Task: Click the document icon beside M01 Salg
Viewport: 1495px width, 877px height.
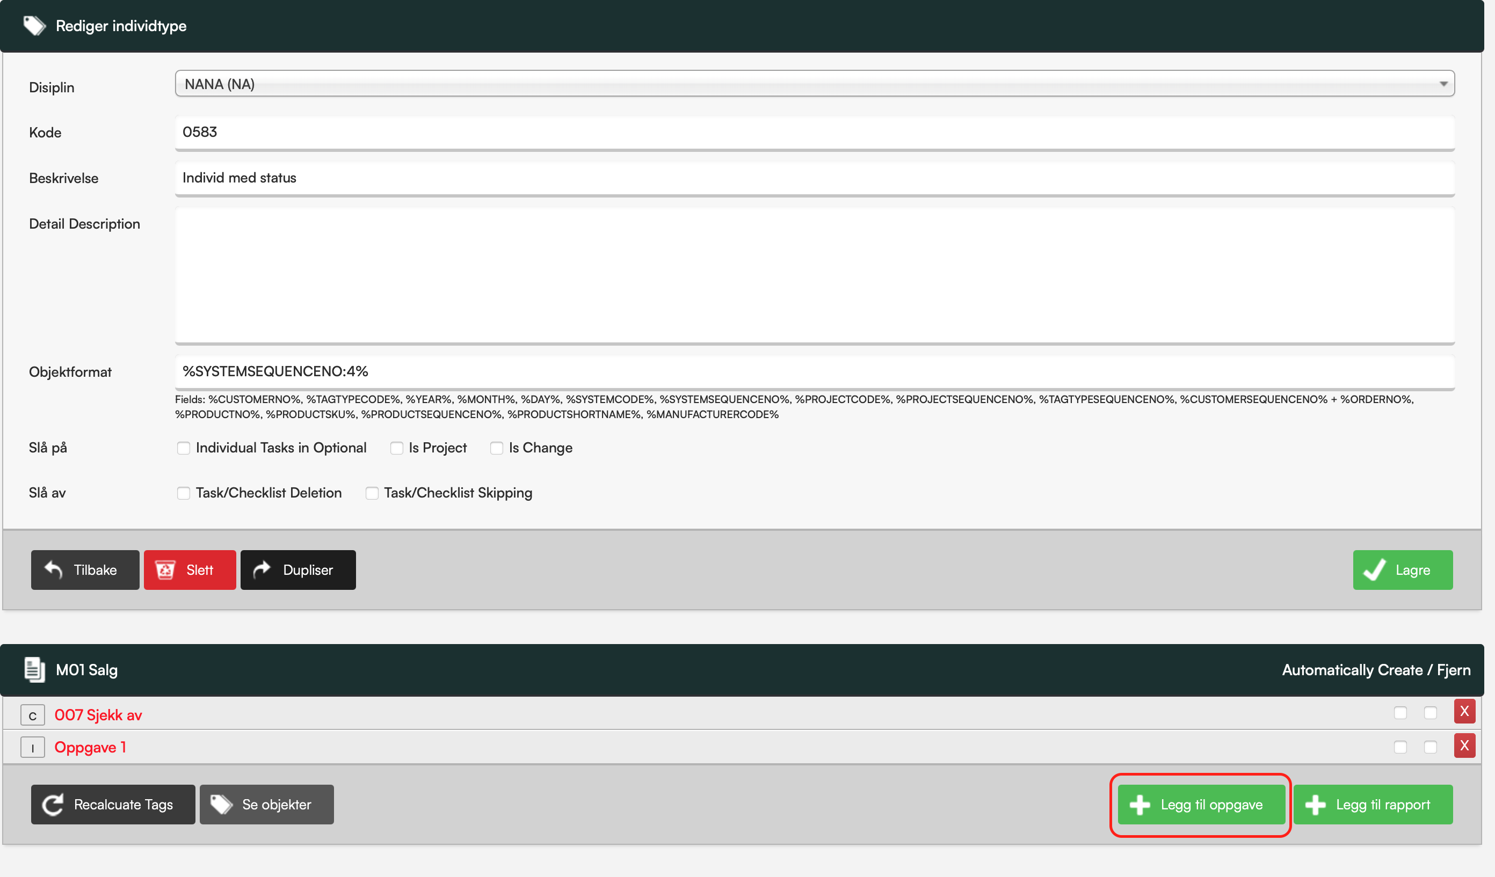Action: pyautogui.click(x=34, y=669)
